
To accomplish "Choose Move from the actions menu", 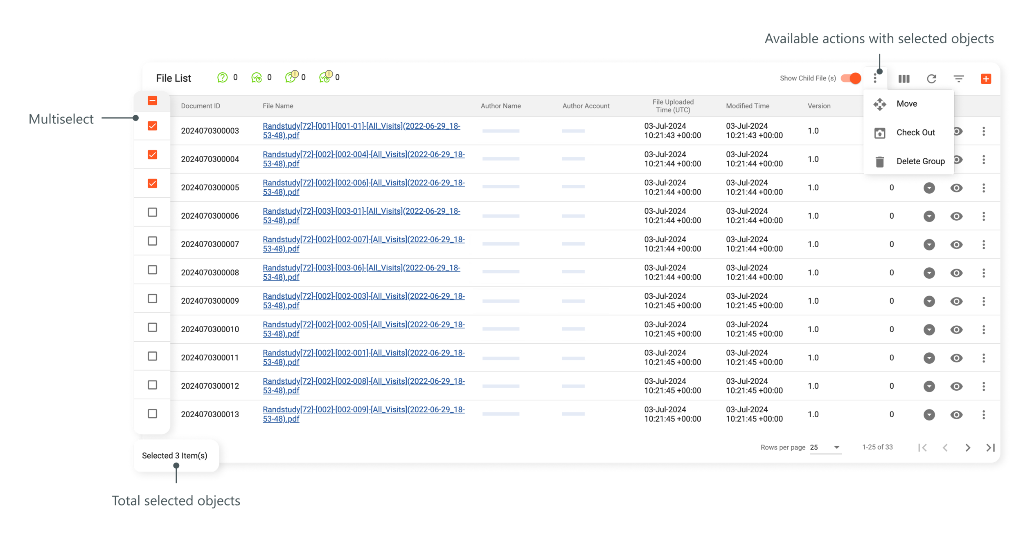I will [x=909, y=104].
